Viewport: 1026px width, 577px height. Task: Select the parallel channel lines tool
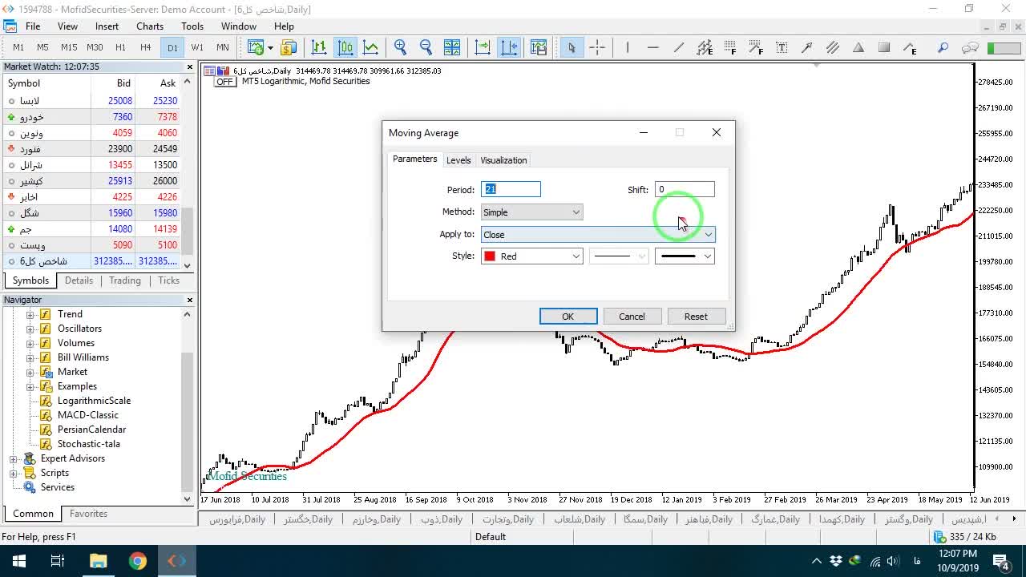click(x=833, y=47)
